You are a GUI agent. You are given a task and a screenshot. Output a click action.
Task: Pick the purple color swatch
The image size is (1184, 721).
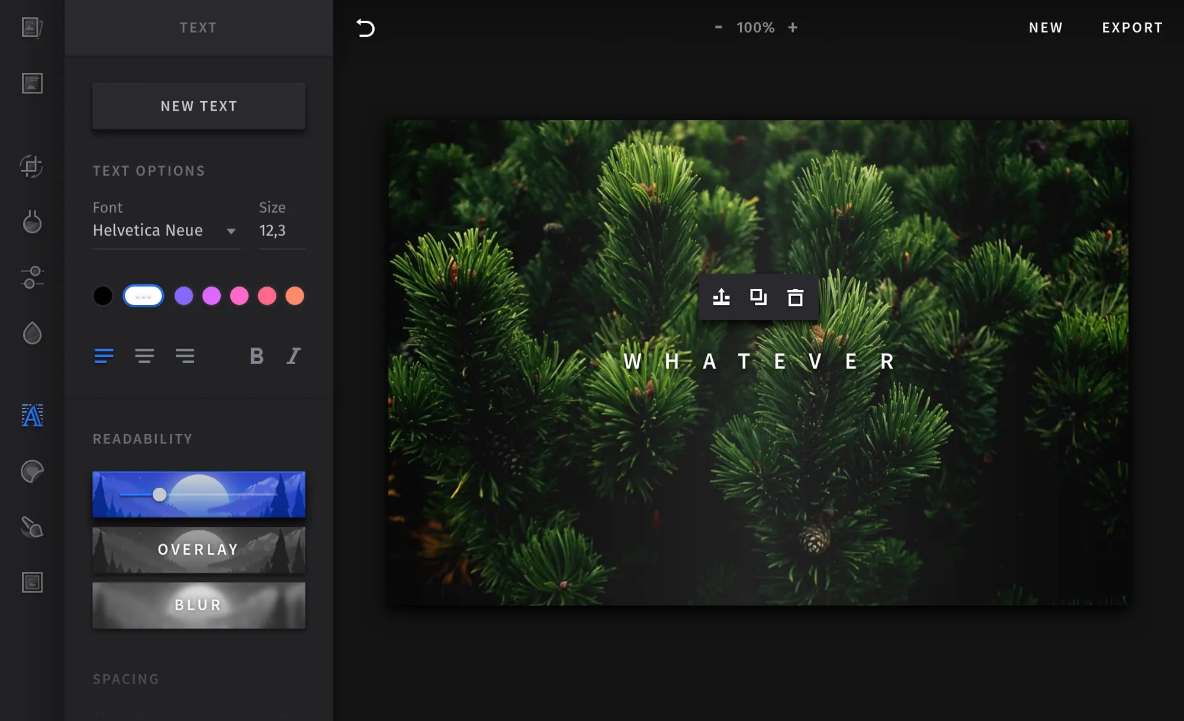click(x=184, y=295)
